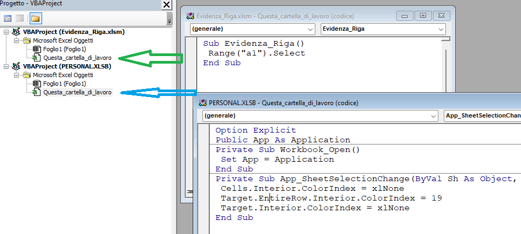Select Questa_cartella_di_lavoro under Evidenza_Riga.xlsm project
521x234 pixels.
click(77, 58)
